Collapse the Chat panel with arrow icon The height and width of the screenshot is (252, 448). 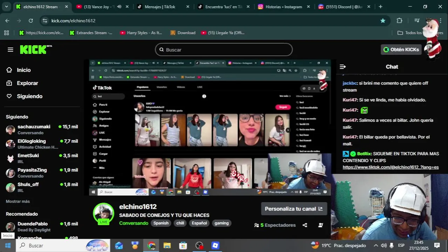point(343,66)
